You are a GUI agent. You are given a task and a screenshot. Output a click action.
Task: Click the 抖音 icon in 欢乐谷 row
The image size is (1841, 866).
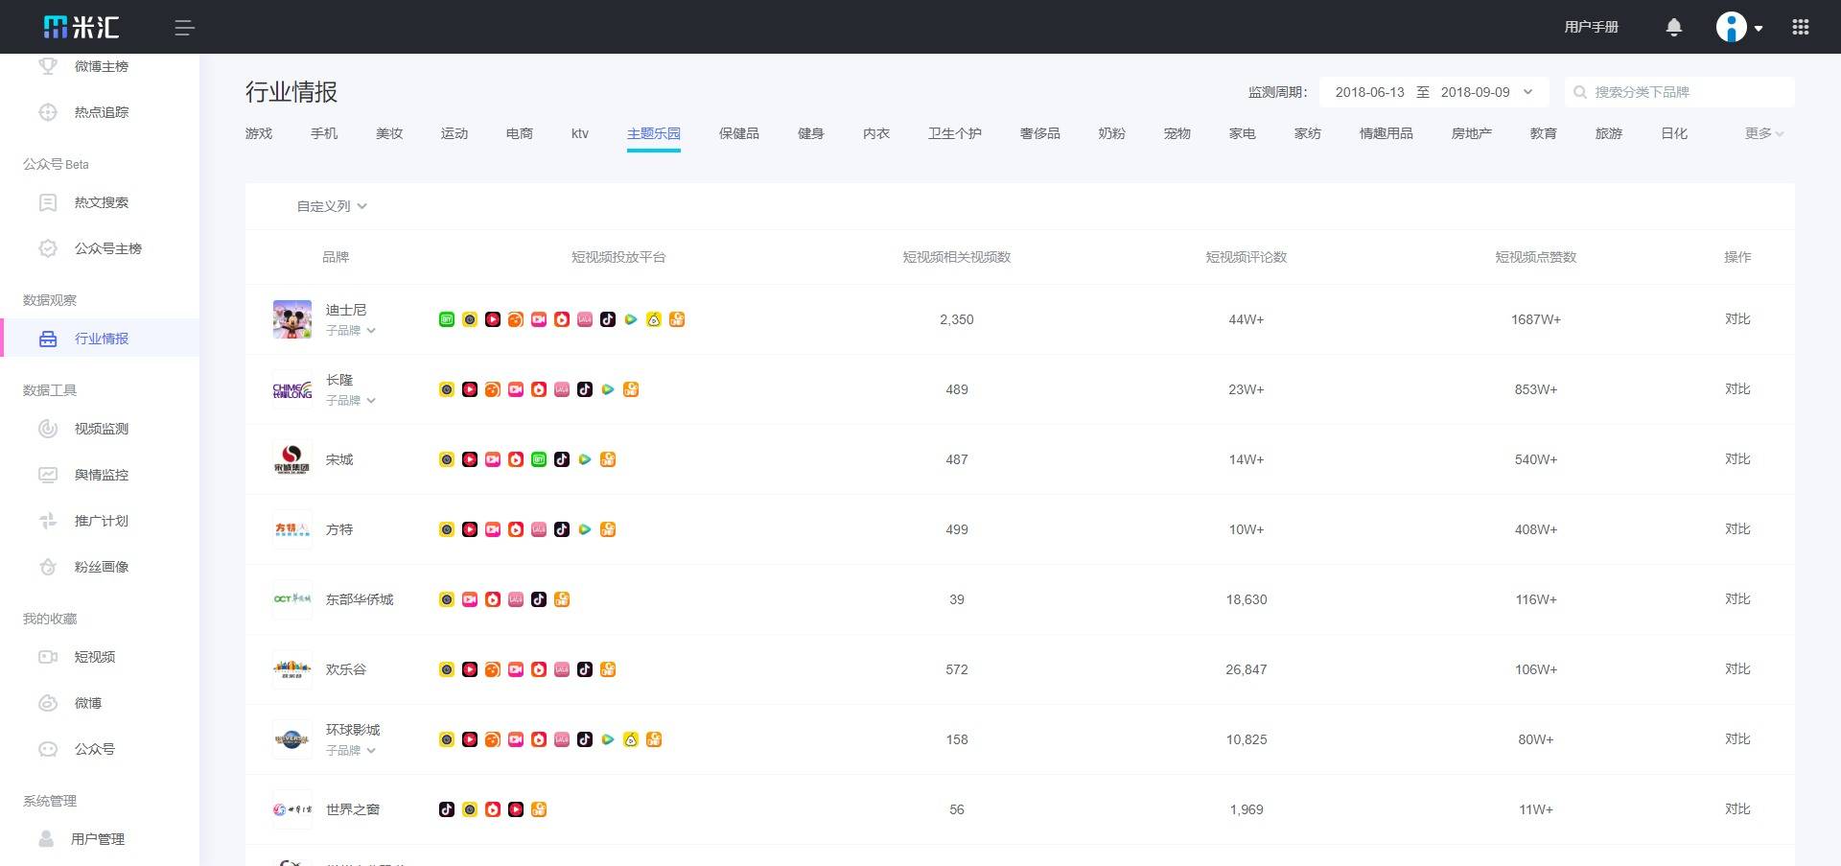[x=585, y=669]
